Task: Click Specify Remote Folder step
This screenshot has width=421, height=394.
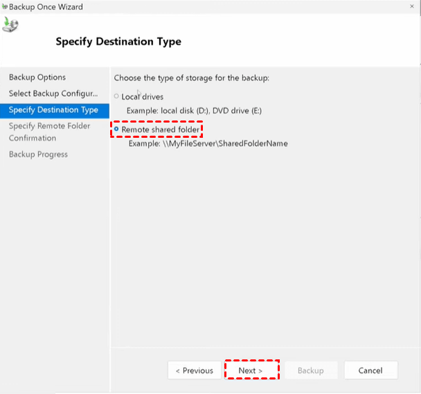Action: point(50,126)
